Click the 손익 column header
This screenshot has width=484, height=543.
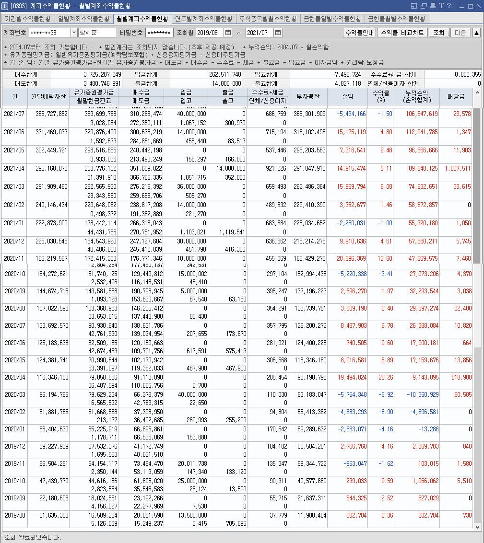(x=347, y=97)
